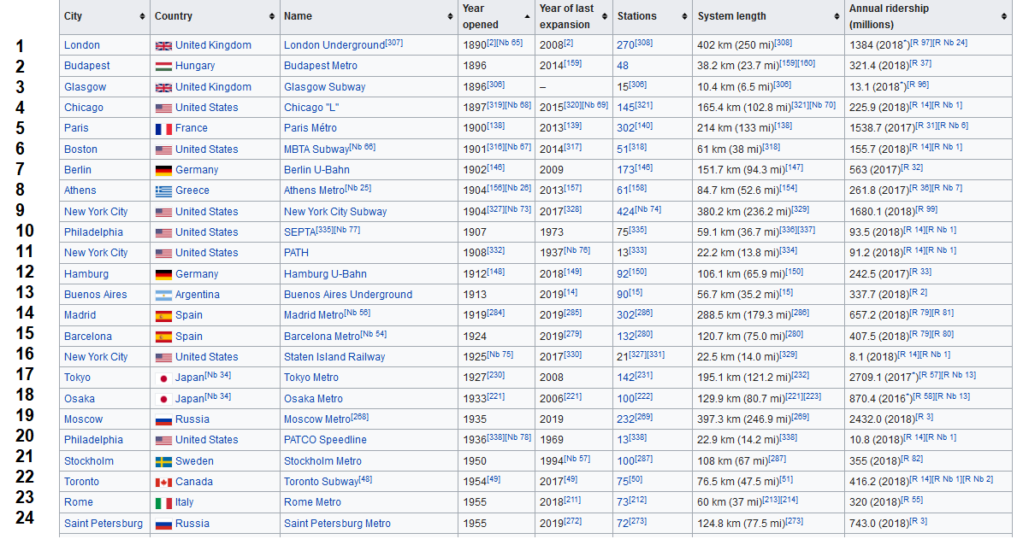Open reference [307] after London Underground

(x=393, y=43)
